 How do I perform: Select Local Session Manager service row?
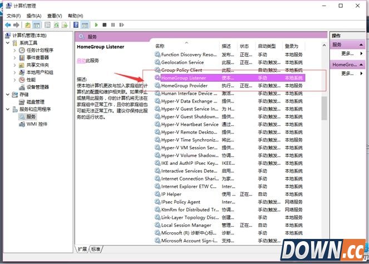(230, 225)
